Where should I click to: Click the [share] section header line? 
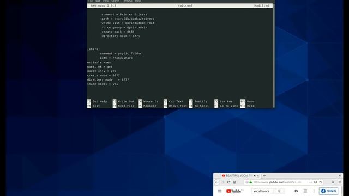(x=93, y=49)
